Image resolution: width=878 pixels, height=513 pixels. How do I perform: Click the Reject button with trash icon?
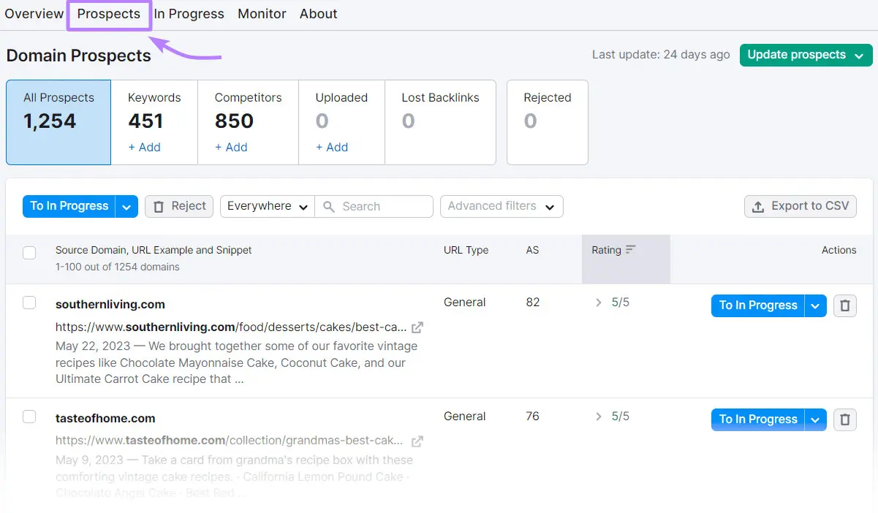tap(179, 206)
